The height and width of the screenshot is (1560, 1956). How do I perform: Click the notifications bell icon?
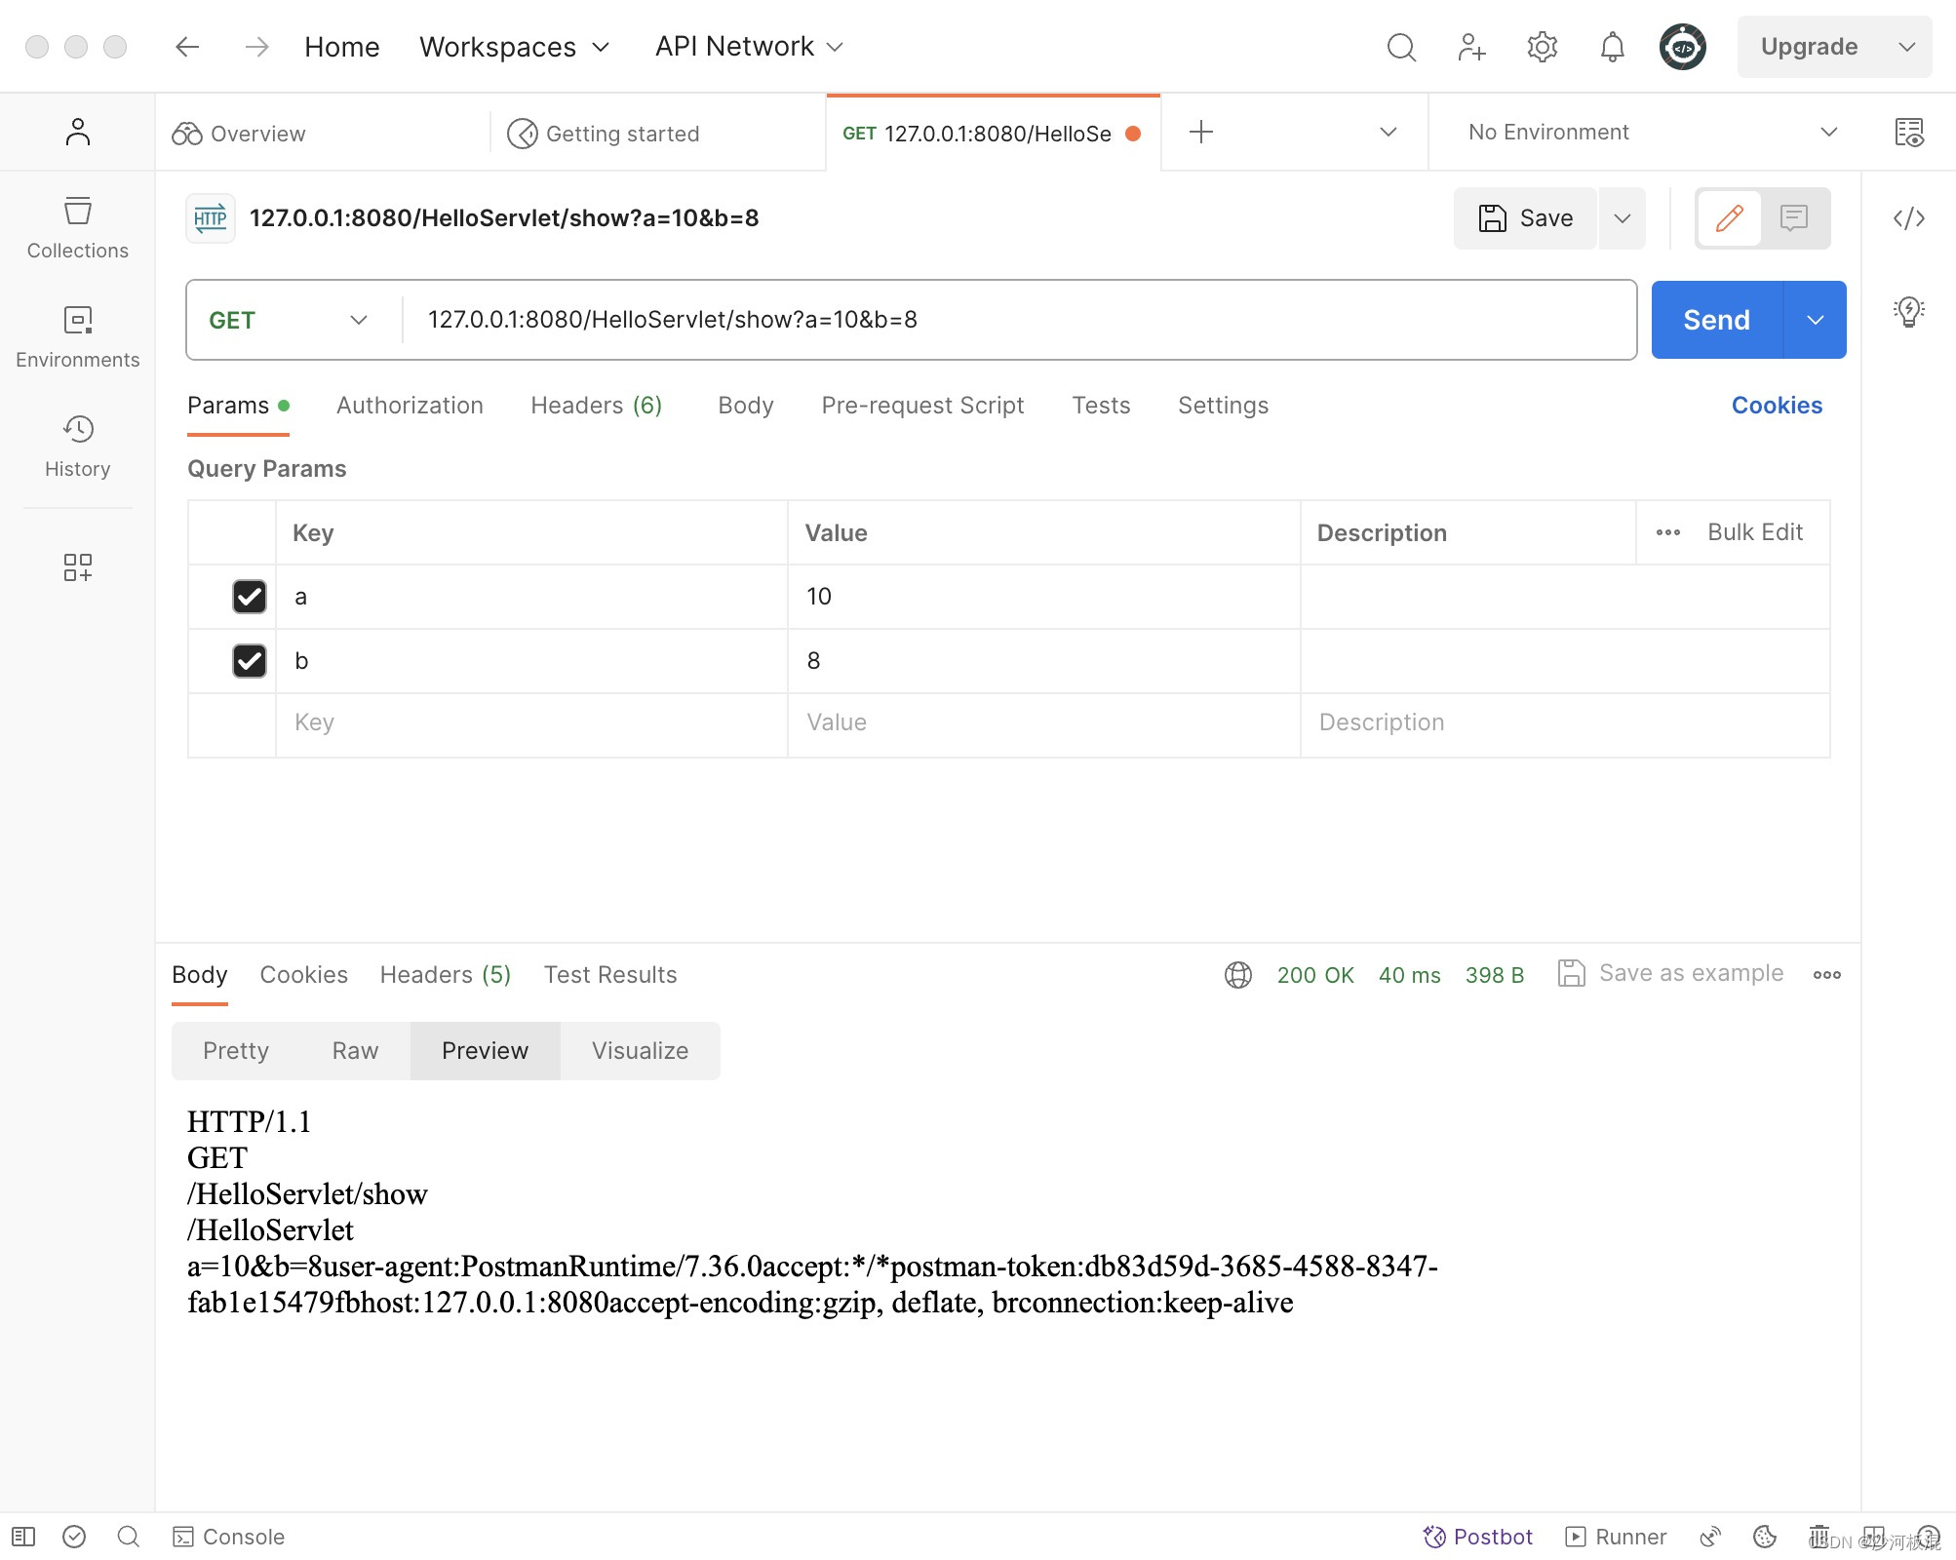click(1612, 47)
